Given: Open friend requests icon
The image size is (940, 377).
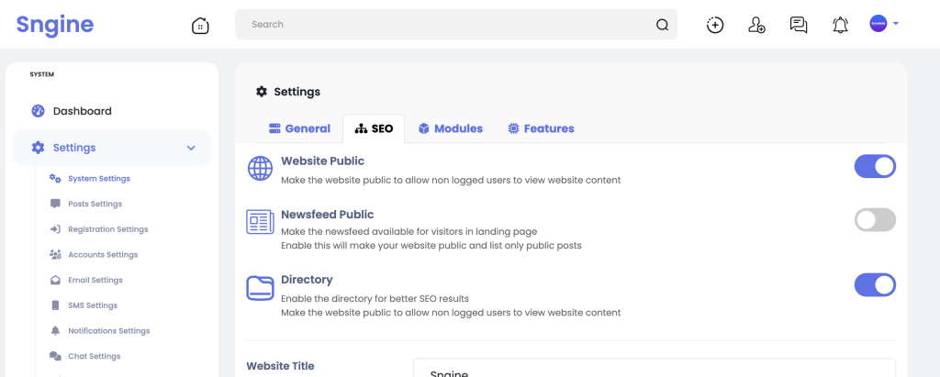Looking at the screenshot, I should (x=756, y=25).
